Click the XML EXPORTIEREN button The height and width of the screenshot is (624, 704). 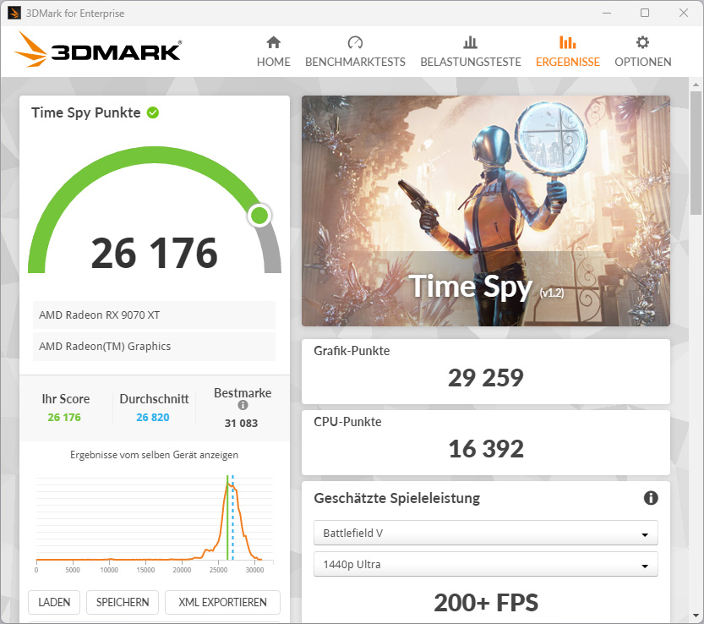(x=223, y=602)
